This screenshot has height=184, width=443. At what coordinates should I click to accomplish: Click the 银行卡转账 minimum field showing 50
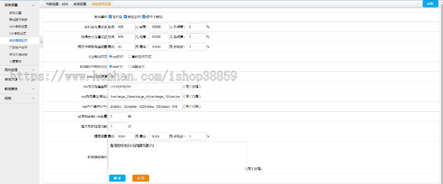[125, 47]
